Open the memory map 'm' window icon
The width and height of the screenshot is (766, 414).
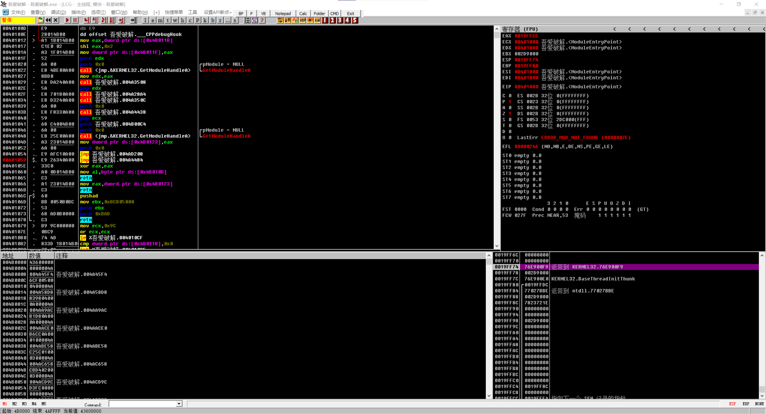(x=160, y=20)
